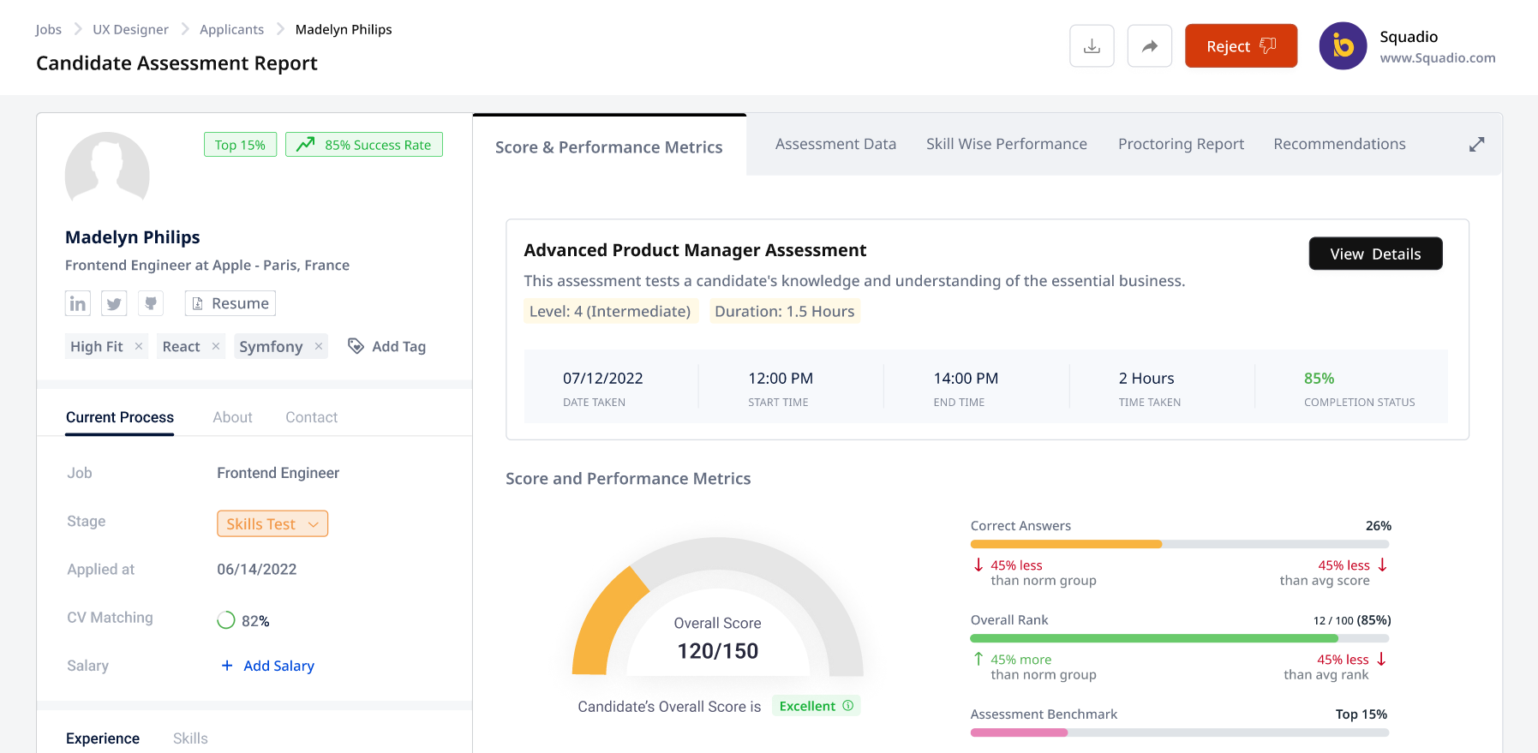Reject the candidate
The image size is (1538, 753).
[x=1241, y=46]
